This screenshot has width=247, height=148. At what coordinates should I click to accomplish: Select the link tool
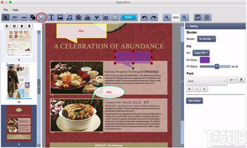[x=15, y=17]
